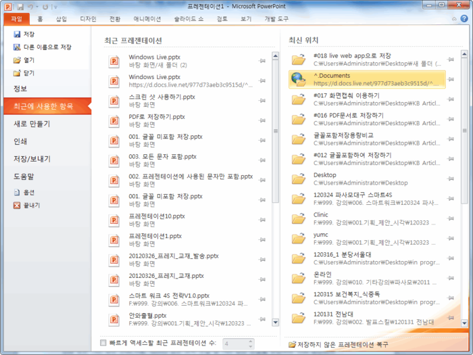Pin Desktop location in 최신 위치

[451, 179]
